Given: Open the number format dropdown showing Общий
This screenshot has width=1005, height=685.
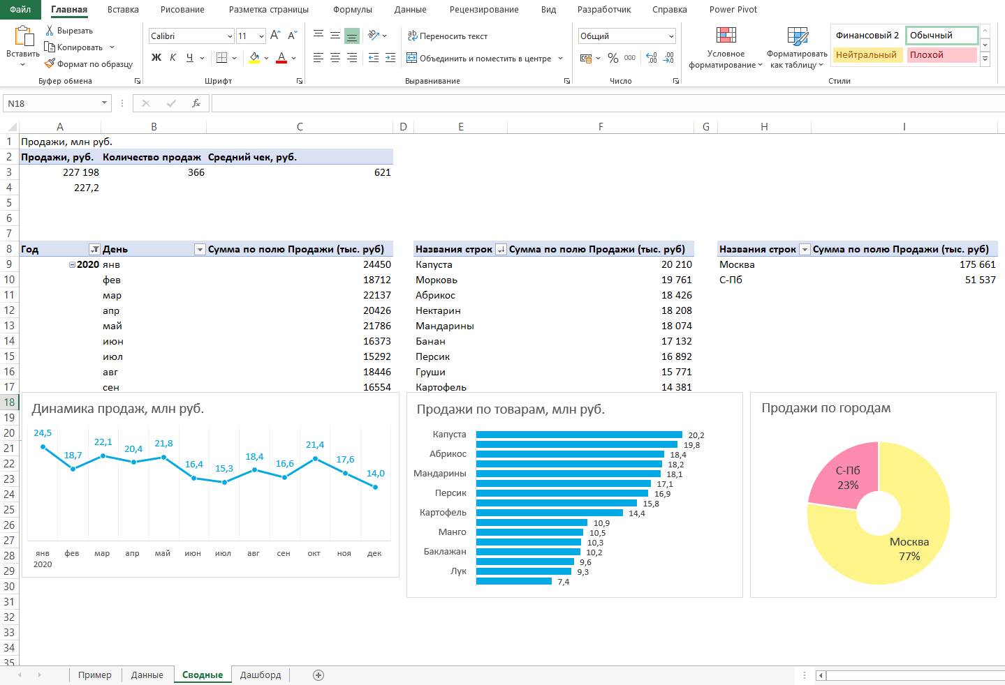Looking at the screenshot, I should pos(671,36).
